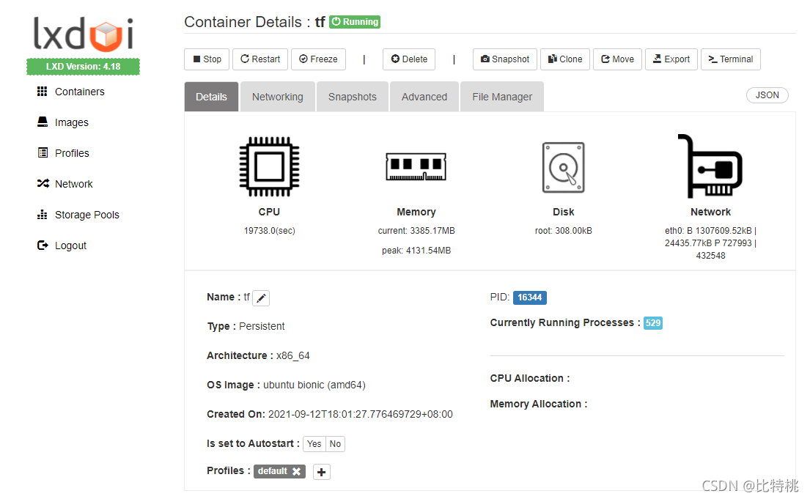Click memory current 3385.17MB text

416,230
